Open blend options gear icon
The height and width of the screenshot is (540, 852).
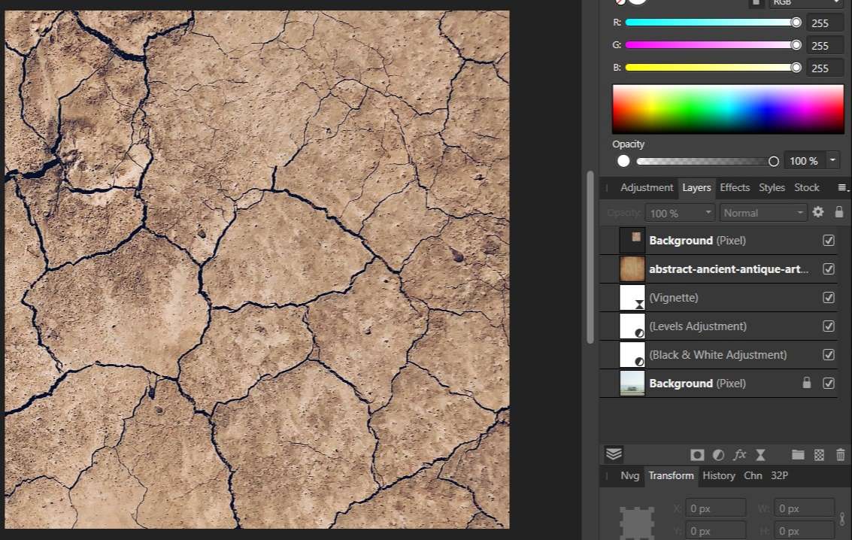818,213
